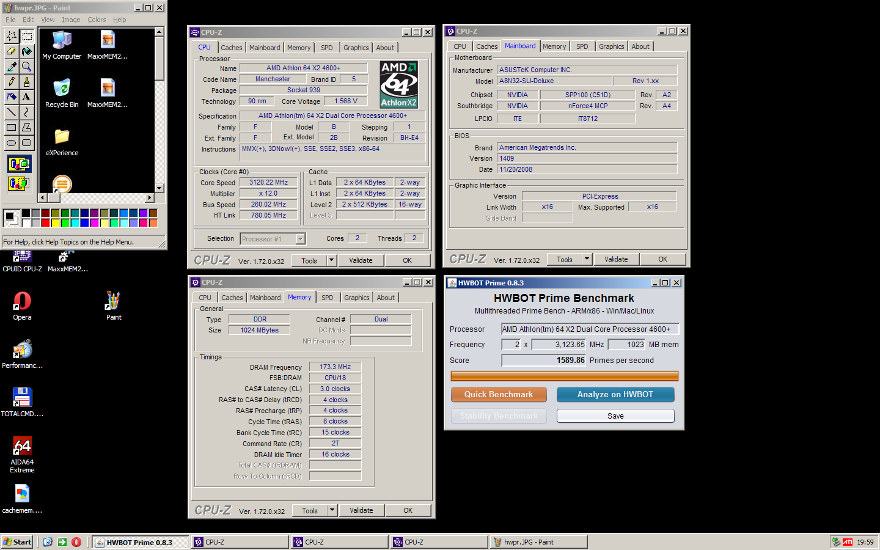Screen dimensions: 880x550
Task: Click OK in the Mainboard CPU-Z window
Action: (662, 259)
